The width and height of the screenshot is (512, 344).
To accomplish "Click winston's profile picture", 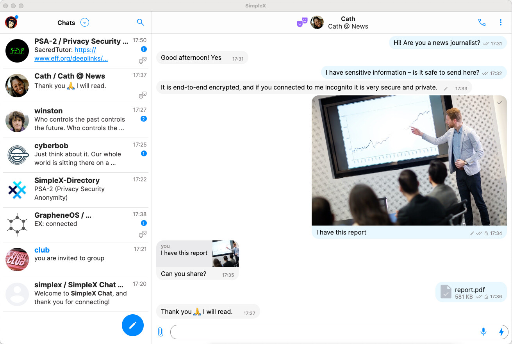I will (x=17, y=120).
